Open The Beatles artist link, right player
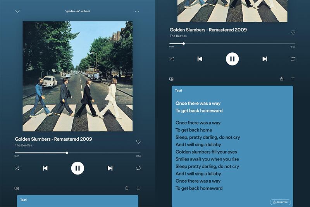This screenshot has width=310, height=207. pos(178,36)
